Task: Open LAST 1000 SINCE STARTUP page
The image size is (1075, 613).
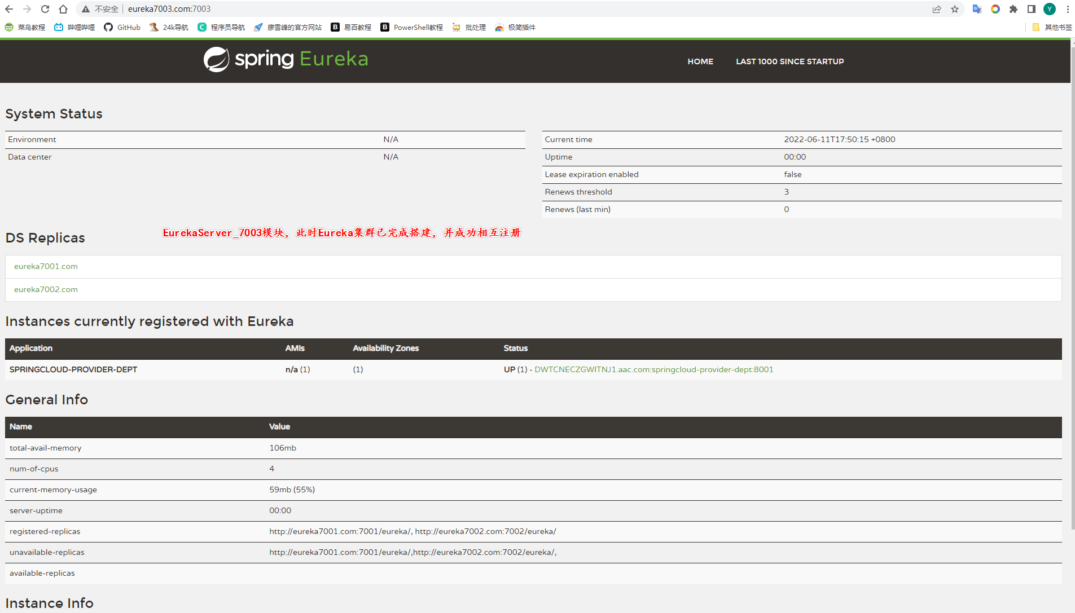Action: tap(789, 61)
